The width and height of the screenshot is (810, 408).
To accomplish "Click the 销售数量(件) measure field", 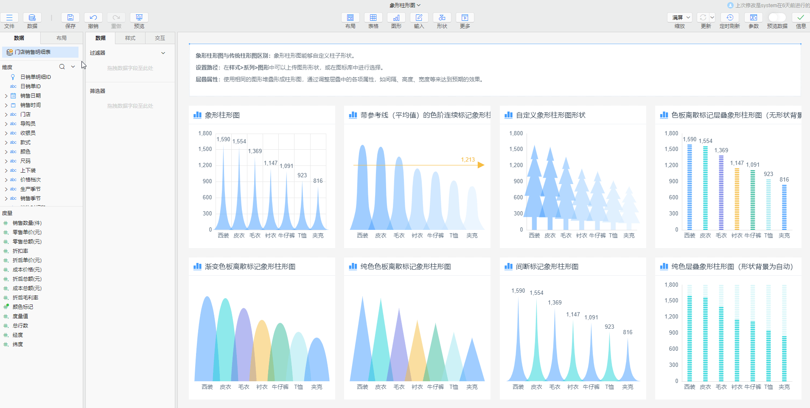I will coord(27,223).
